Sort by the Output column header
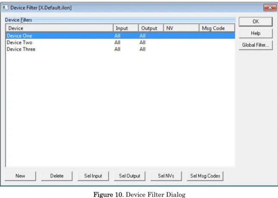This screenshot has height=198, width=278. 151,28
